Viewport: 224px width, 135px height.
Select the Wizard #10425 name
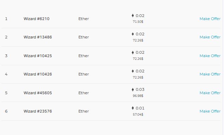(38, 56)
